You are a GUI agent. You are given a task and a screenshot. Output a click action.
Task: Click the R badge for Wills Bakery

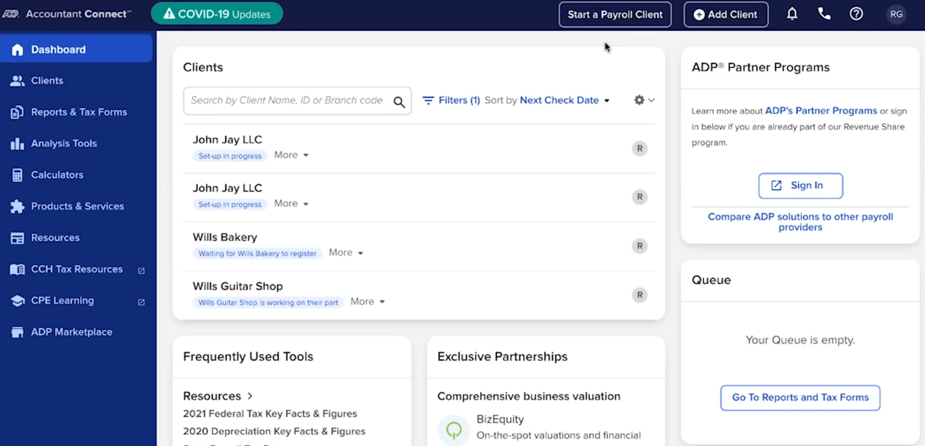pos(639,246)
